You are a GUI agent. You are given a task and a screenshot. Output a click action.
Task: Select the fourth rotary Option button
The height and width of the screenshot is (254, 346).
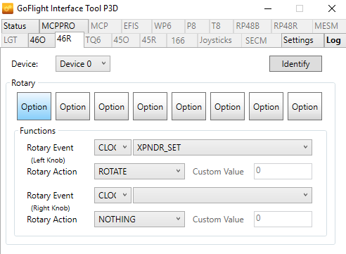tap(150, 106)
